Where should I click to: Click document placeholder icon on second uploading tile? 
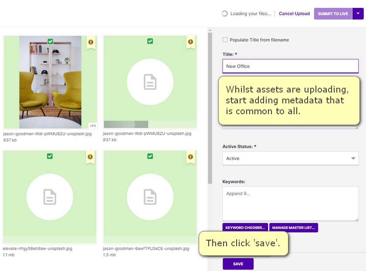(150, 82)
